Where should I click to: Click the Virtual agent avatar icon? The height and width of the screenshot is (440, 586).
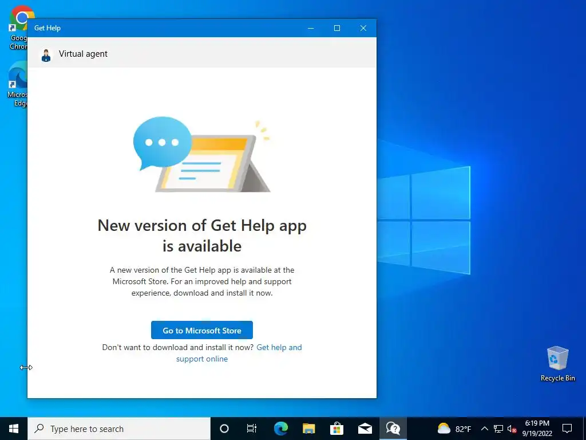(46, 55)
